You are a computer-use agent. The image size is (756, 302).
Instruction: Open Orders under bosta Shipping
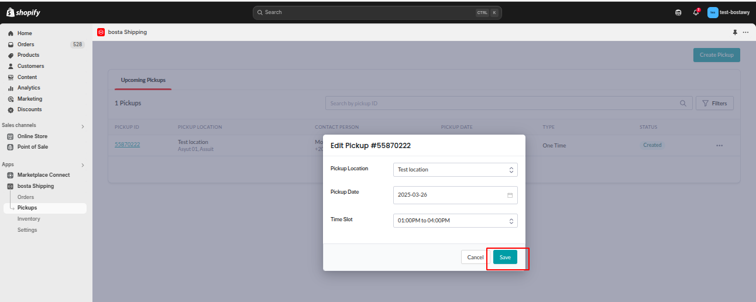coord(26,197)
